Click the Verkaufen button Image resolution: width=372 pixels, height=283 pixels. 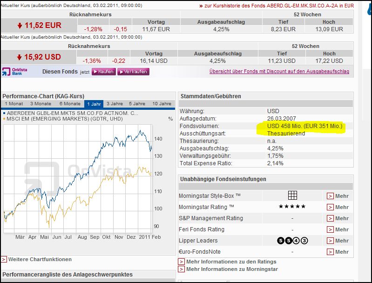tap(133, 72)
